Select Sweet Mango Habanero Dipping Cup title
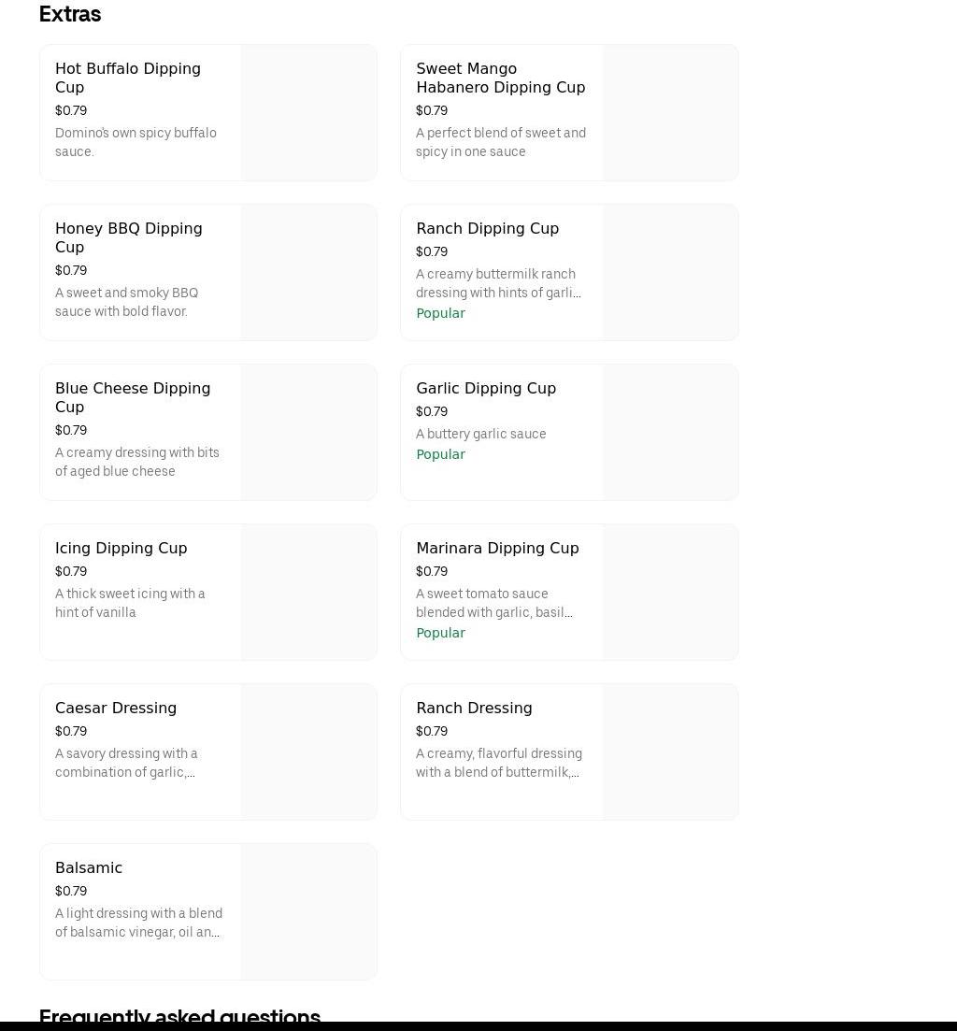This screenshot has height=1031, width=957. pyautogui.click(x=500, y=78)
